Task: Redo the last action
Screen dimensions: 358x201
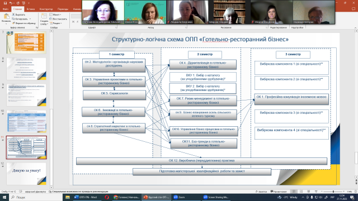Action: pos(18,3)
